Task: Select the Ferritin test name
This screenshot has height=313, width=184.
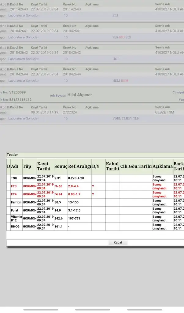Action: [16, 202]
